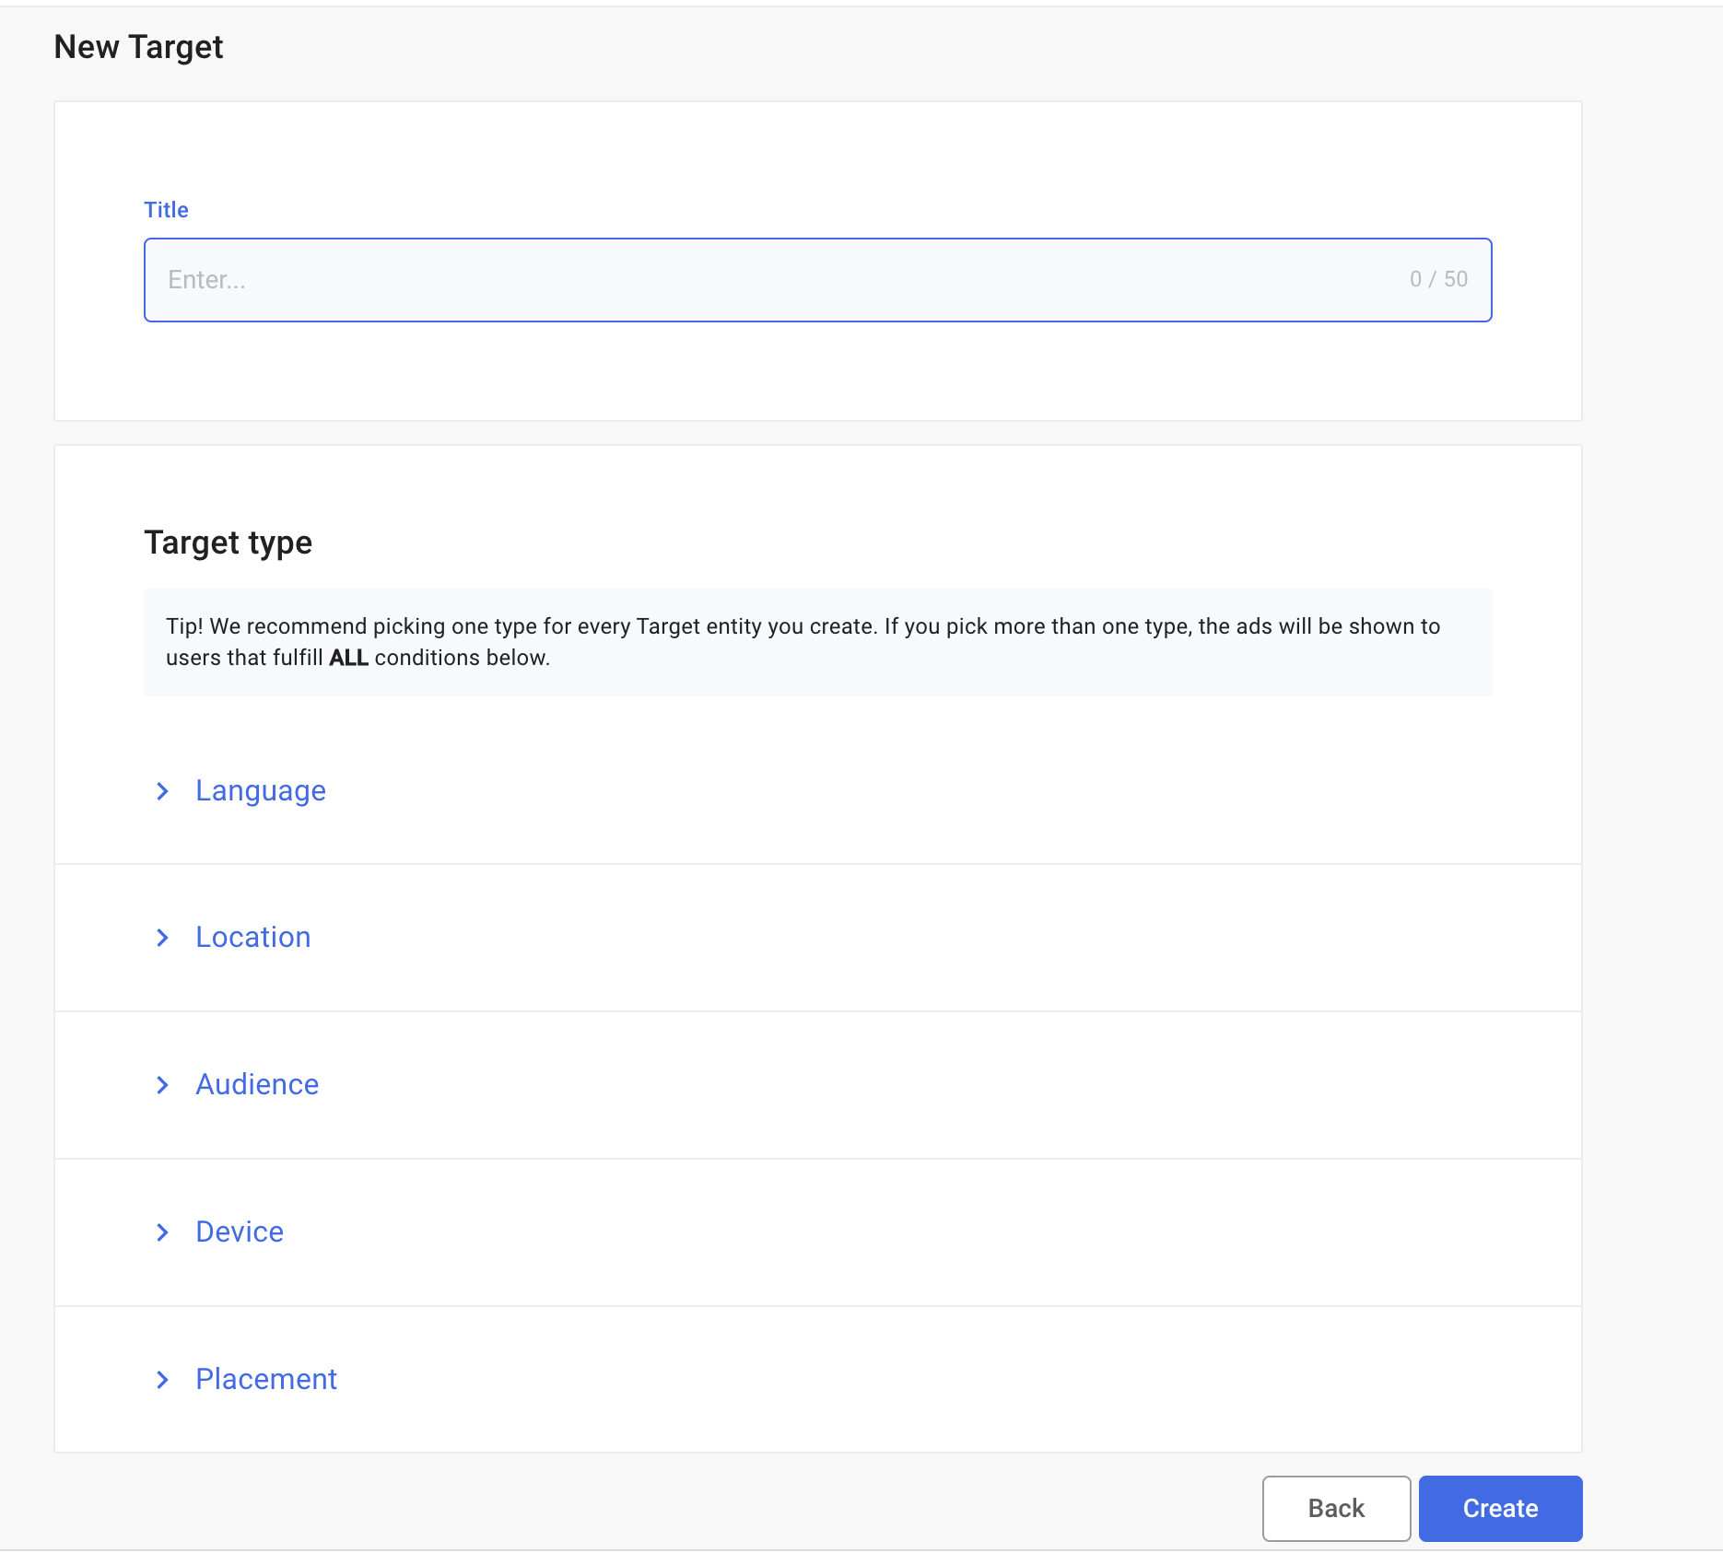Open the Audience targeting section

click(257, 1085)
